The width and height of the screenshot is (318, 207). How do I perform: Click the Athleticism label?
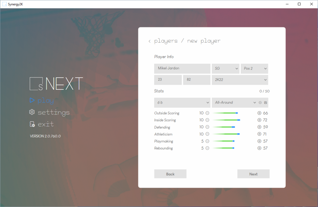click(x=163, y=134)
